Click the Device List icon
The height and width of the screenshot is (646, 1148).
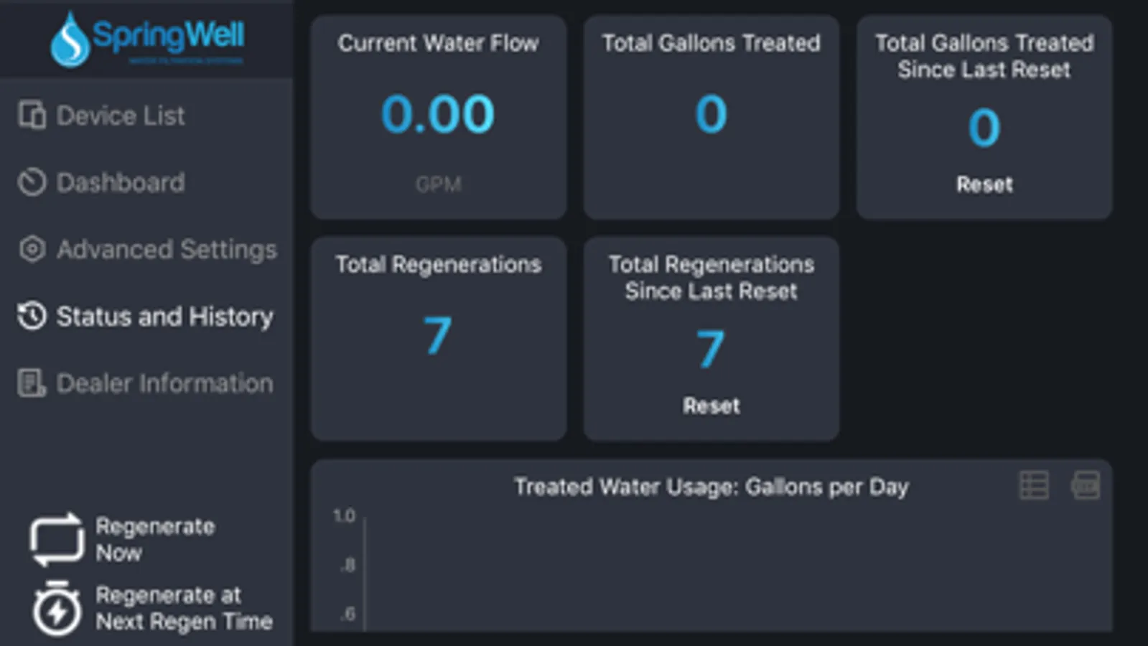[32, 115]
